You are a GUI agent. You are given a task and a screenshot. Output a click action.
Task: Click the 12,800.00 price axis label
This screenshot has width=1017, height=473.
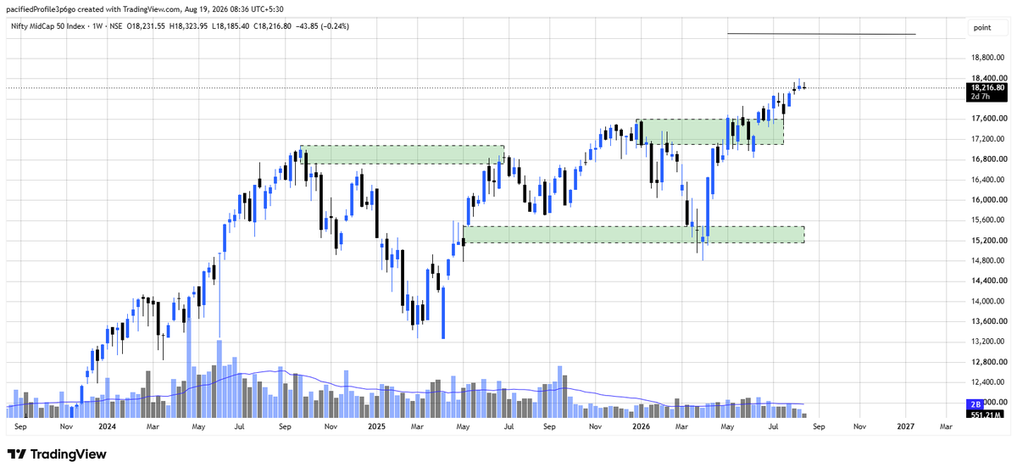[x=988, y=362]
